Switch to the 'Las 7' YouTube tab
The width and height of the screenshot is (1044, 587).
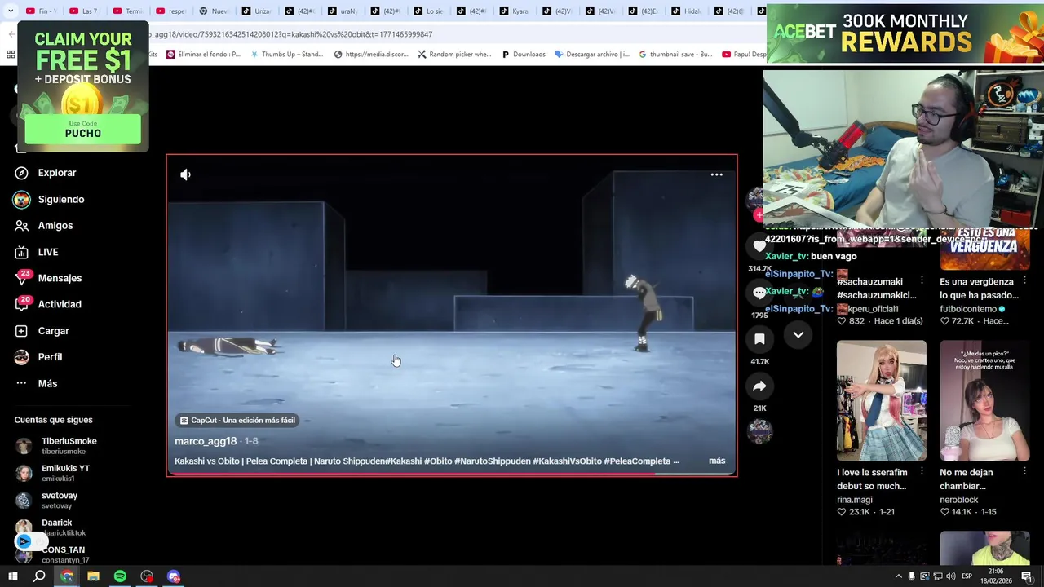click(85, 11)
